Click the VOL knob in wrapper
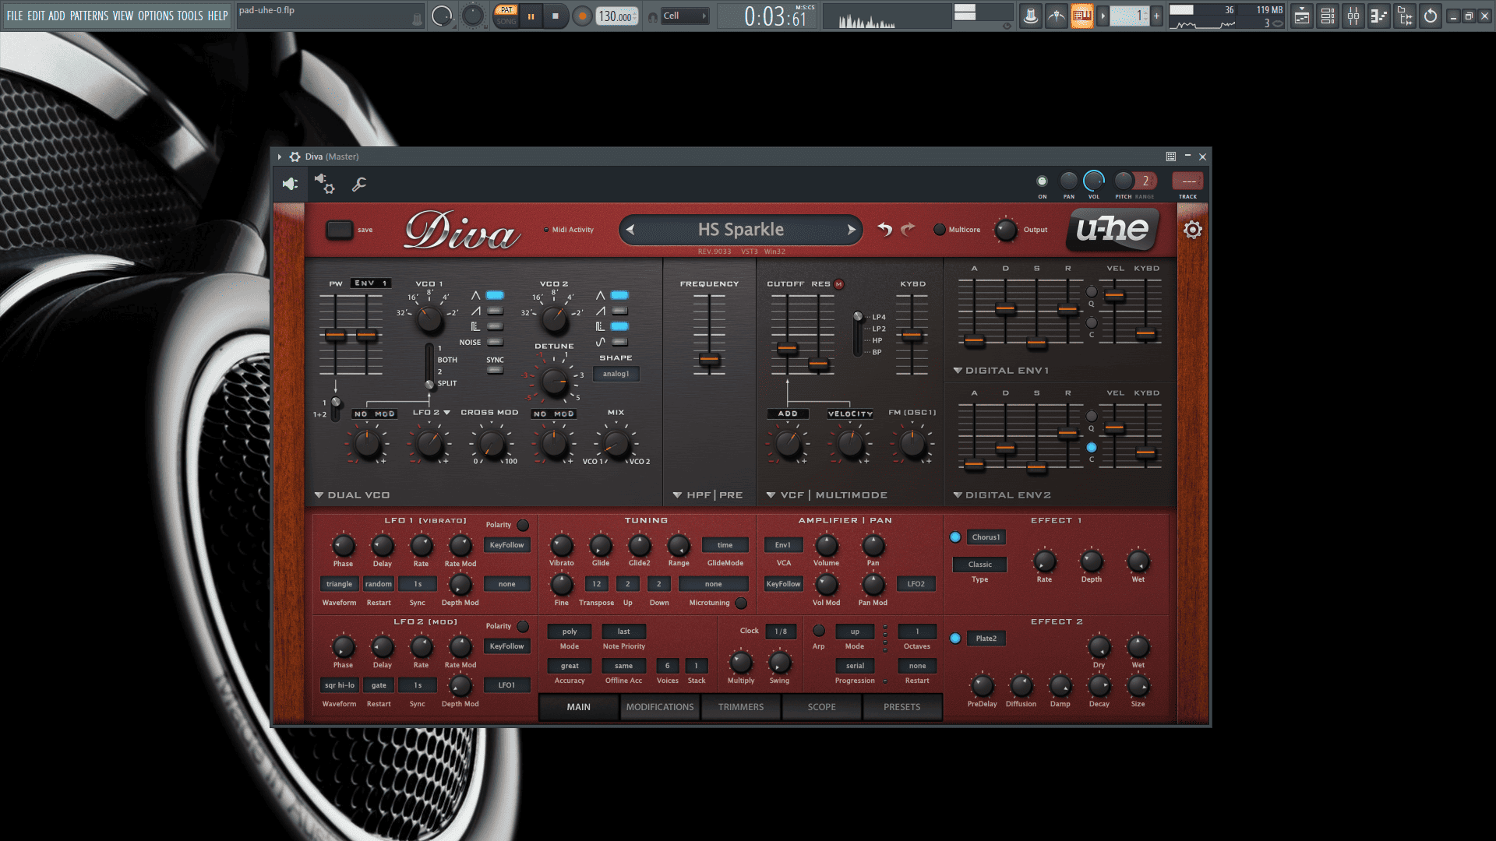This screenshot has height=841, width=1496. click(x=1094, y=181)
